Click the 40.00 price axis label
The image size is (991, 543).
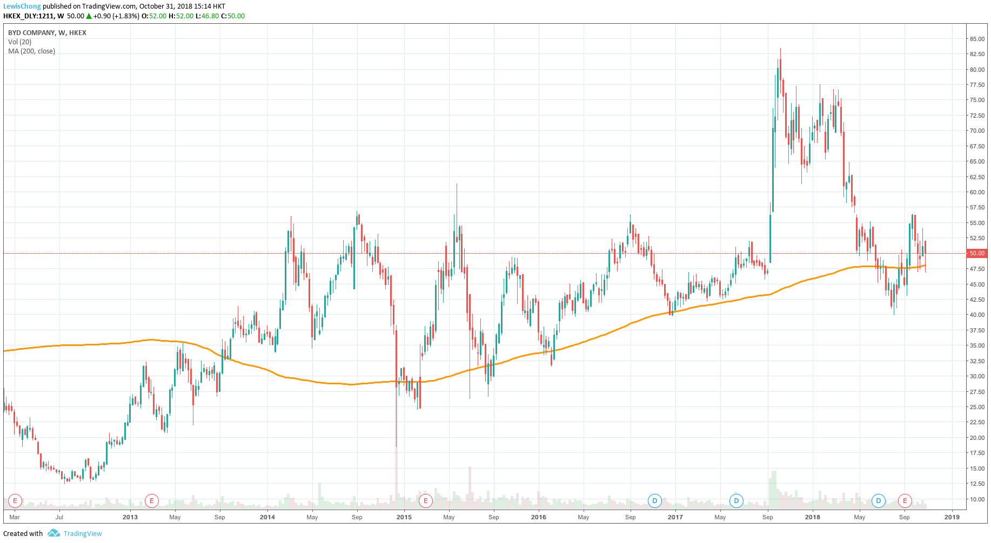(x=977, y=315)
